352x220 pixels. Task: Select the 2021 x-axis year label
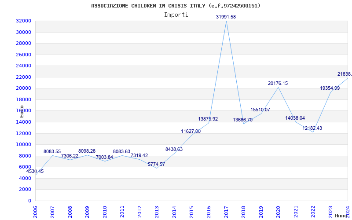(296, 212)
